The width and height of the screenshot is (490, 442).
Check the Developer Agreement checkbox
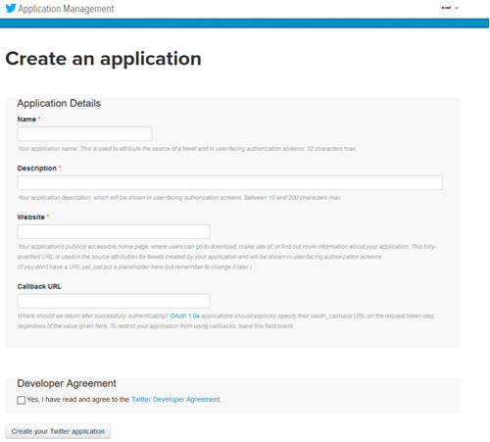click(22, 400)
